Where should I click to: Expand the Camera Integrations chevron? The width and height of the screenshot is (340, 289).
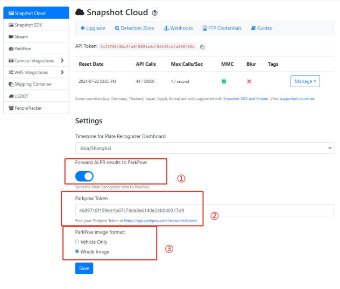pos(62,60)
